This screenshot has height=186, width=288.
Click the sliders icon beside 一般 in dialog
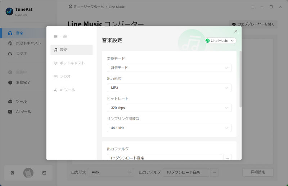click(55, 36)
